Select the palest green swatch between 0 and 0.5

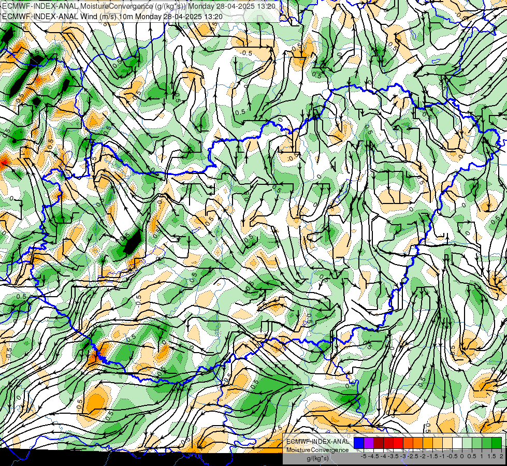pyautogui.click(x=467, y=443)
